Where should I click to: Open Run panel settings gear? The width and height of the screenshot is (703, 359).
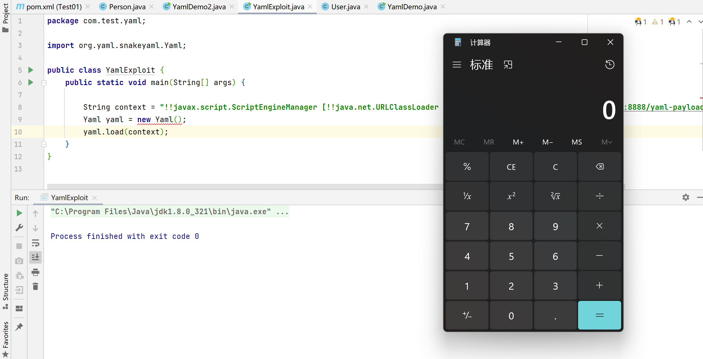click(x=686, y=197)
